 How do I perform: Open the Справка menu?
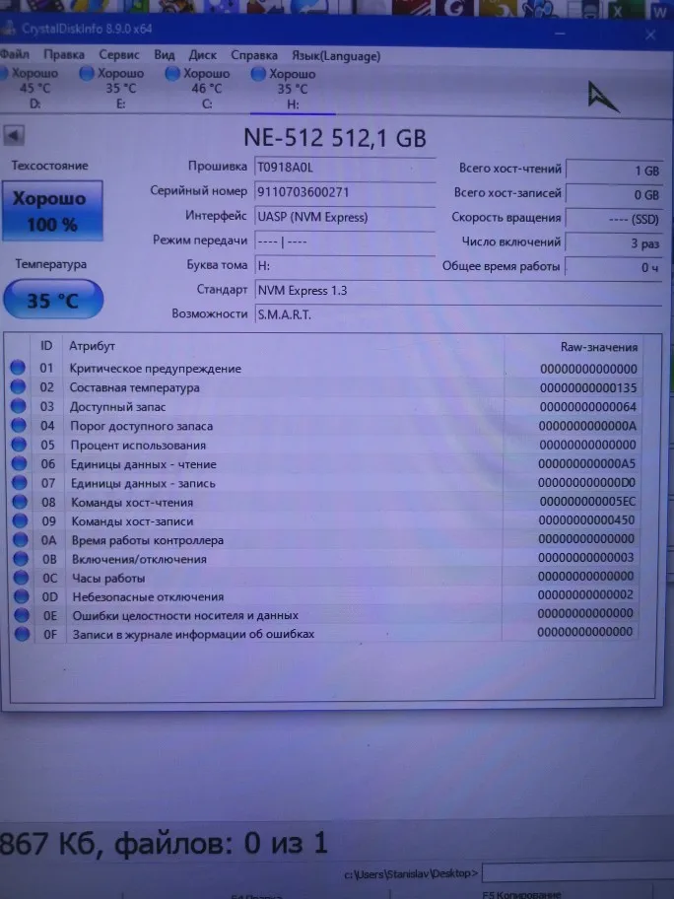pyautogui.click(x=254, y=55)
